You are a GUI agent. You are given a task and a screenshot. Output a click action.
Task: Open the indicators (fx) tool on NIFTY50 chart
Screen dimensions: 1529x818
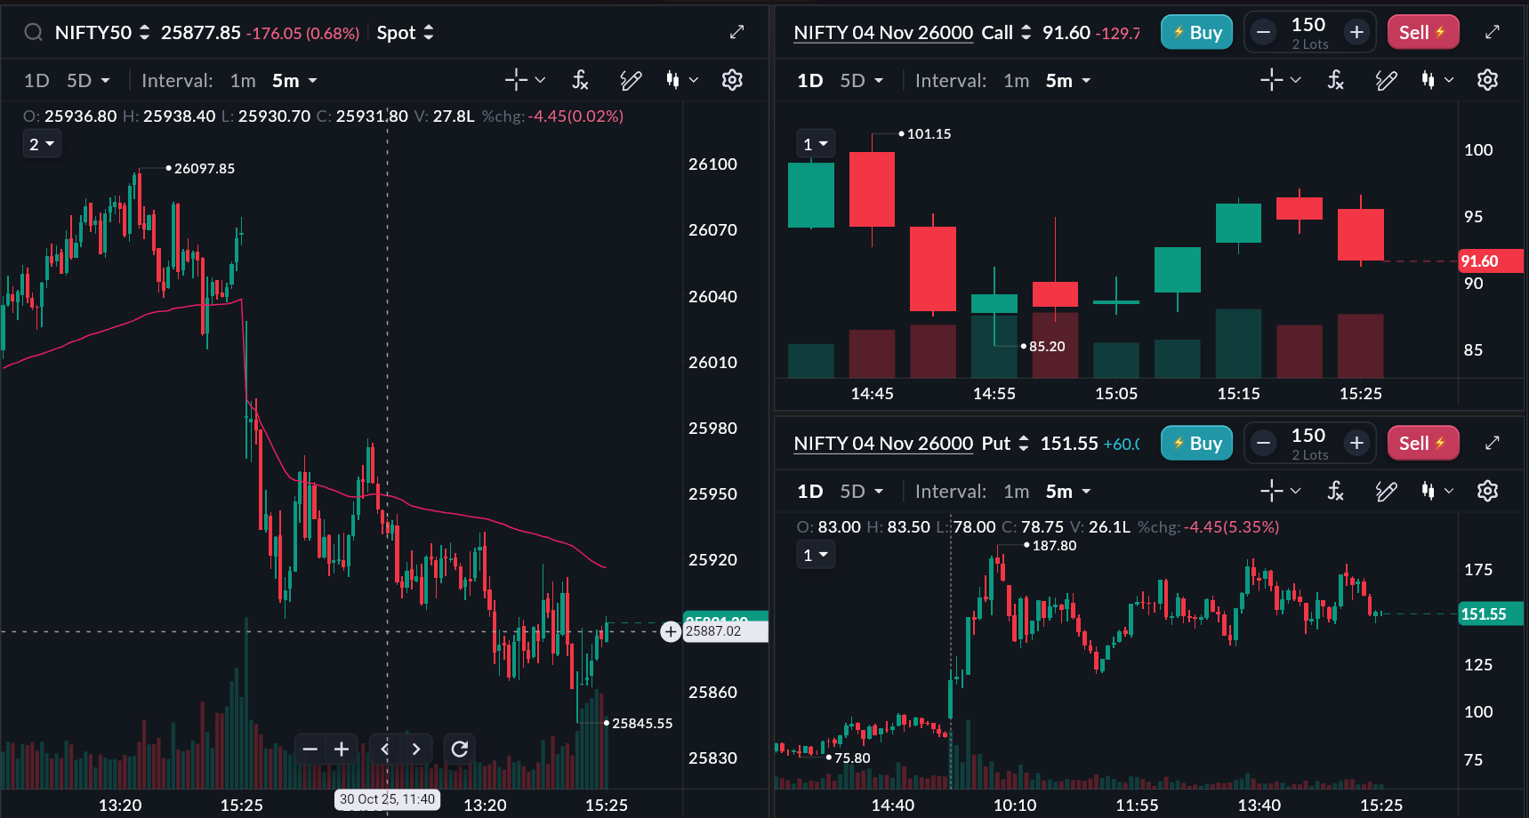pyautogui.click(x=580, y=80)
